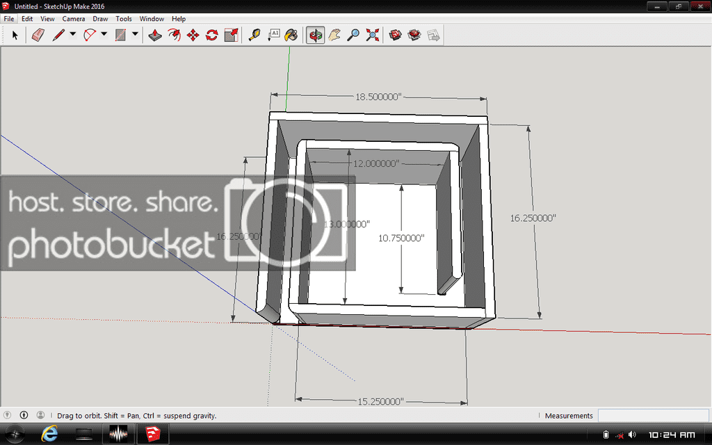Open the Camera menu

74,19
